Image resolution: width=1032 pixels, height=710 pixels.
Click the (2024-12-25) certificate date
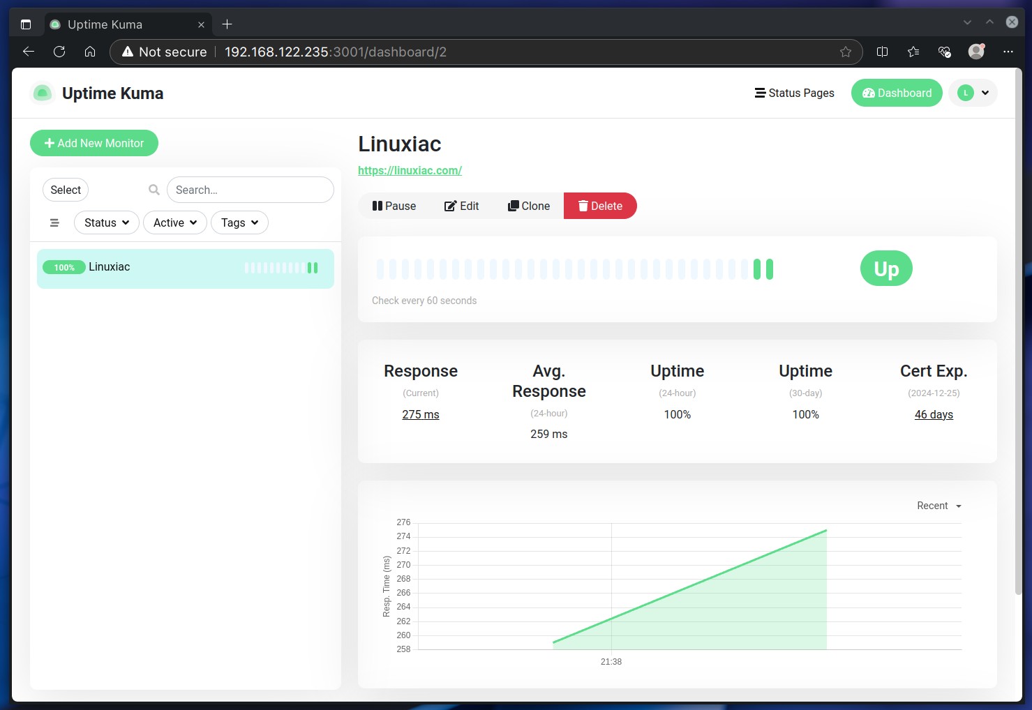(934, 393)
